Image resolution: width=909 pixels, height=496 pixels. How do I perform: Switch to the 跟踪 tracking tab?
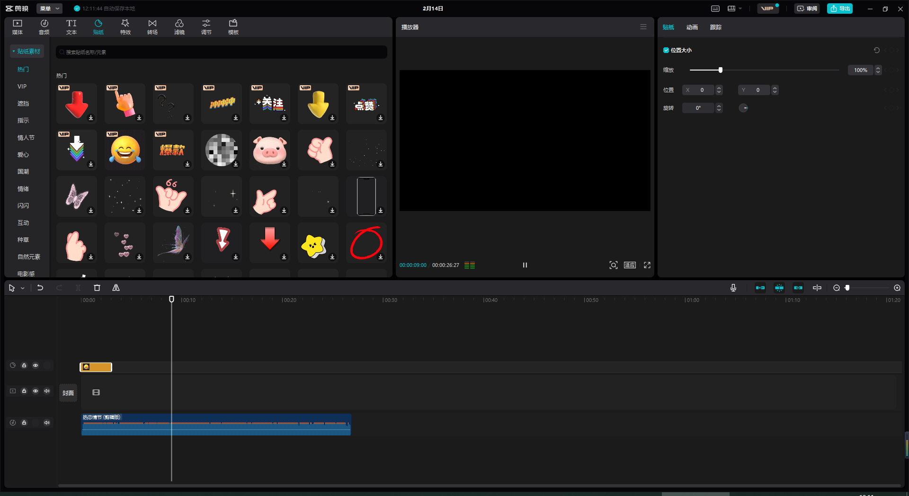click(716, 27)
